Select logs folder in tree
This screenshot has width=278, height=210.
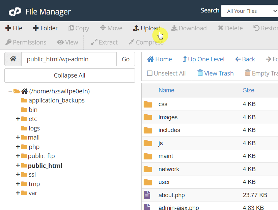pos(34,128)
